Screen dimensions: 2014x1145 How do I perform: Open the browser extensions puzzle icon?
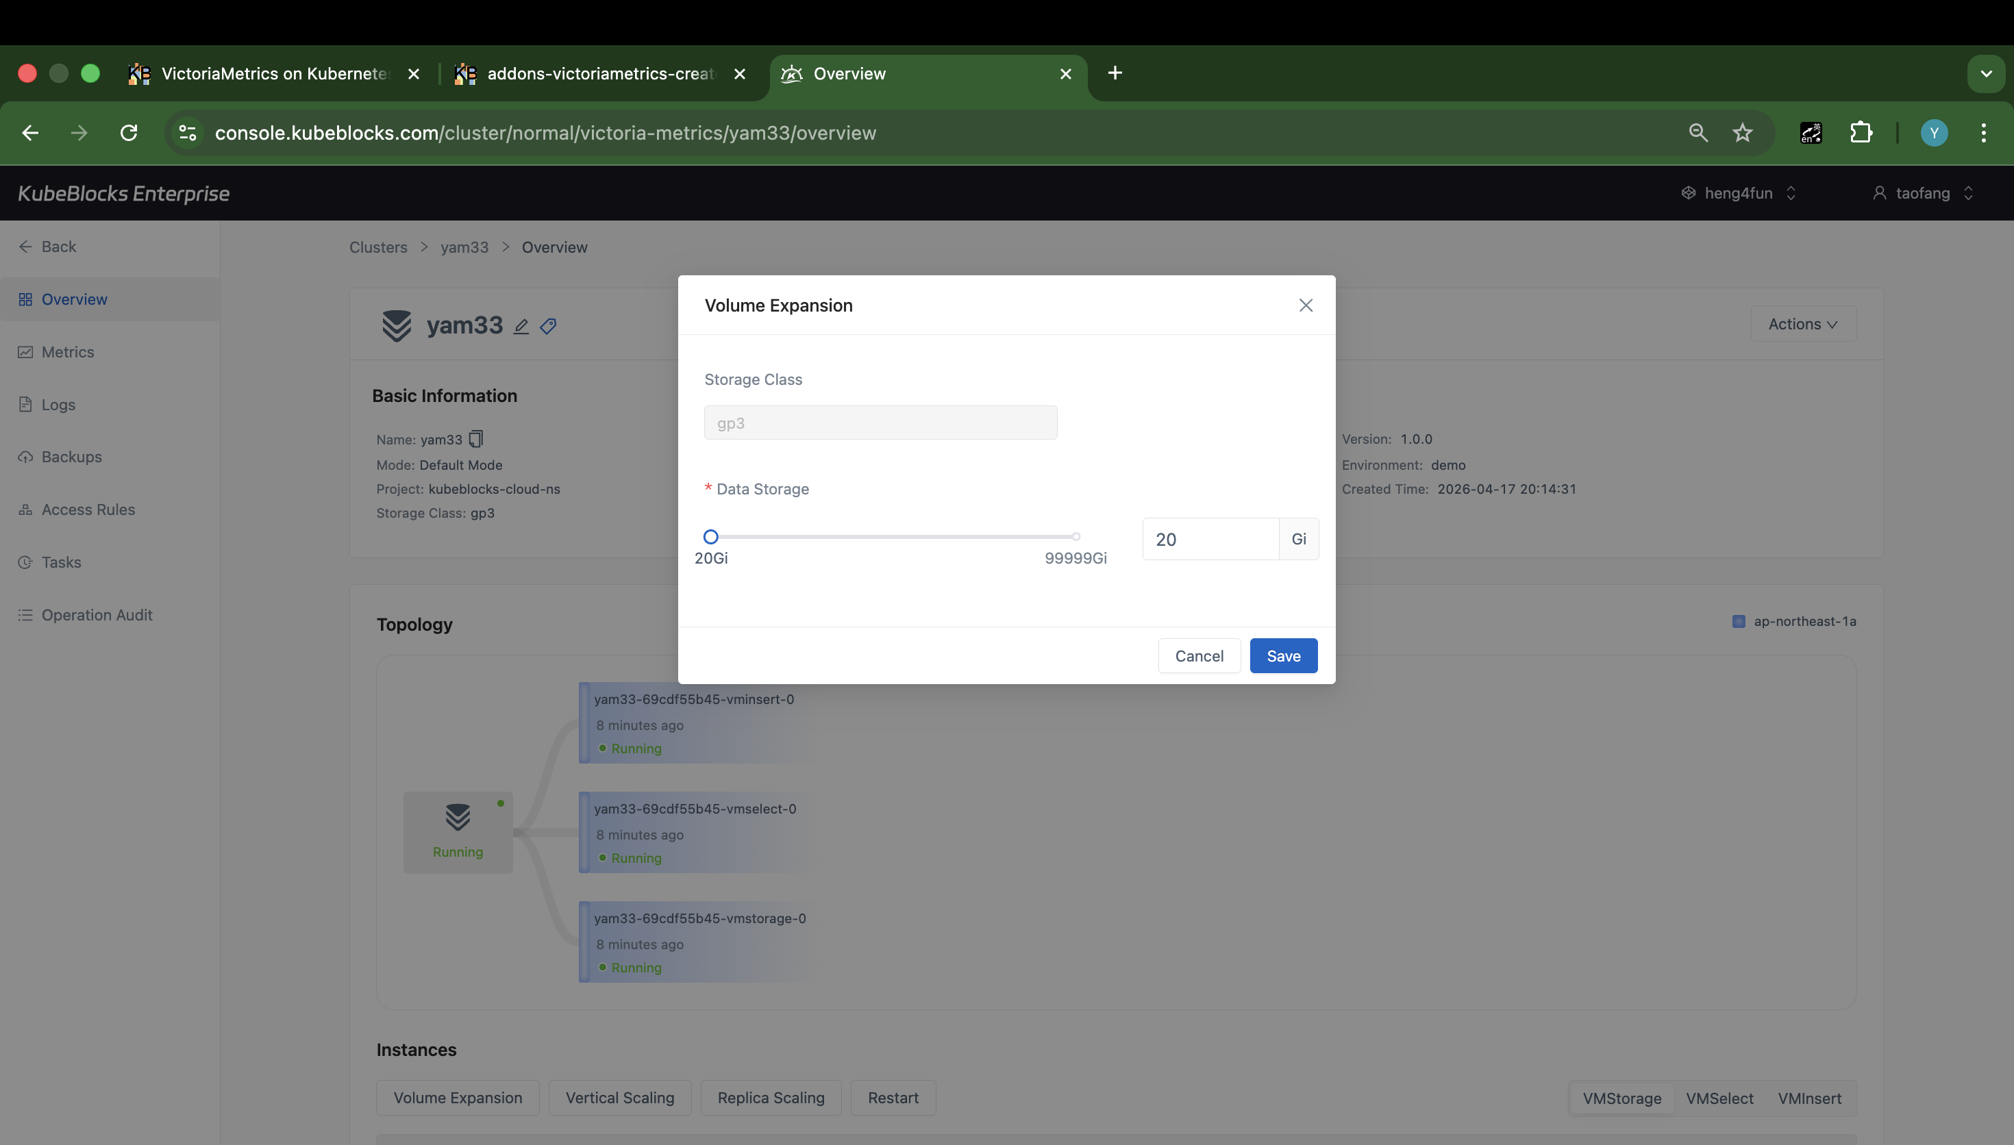pos(1861,133)
